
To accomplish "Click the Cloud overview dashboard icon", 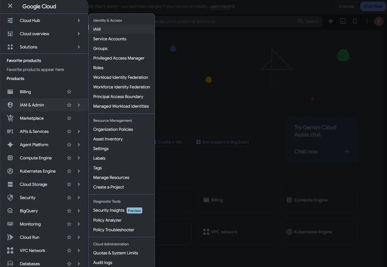I will tap(10, 34).
